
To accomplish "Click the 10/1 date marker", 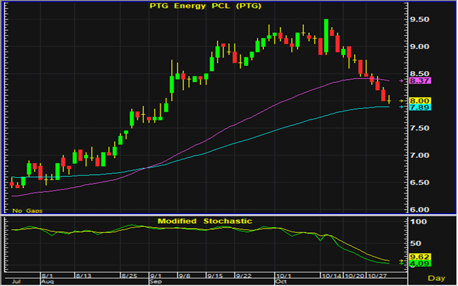I will (x=284, y=276).
